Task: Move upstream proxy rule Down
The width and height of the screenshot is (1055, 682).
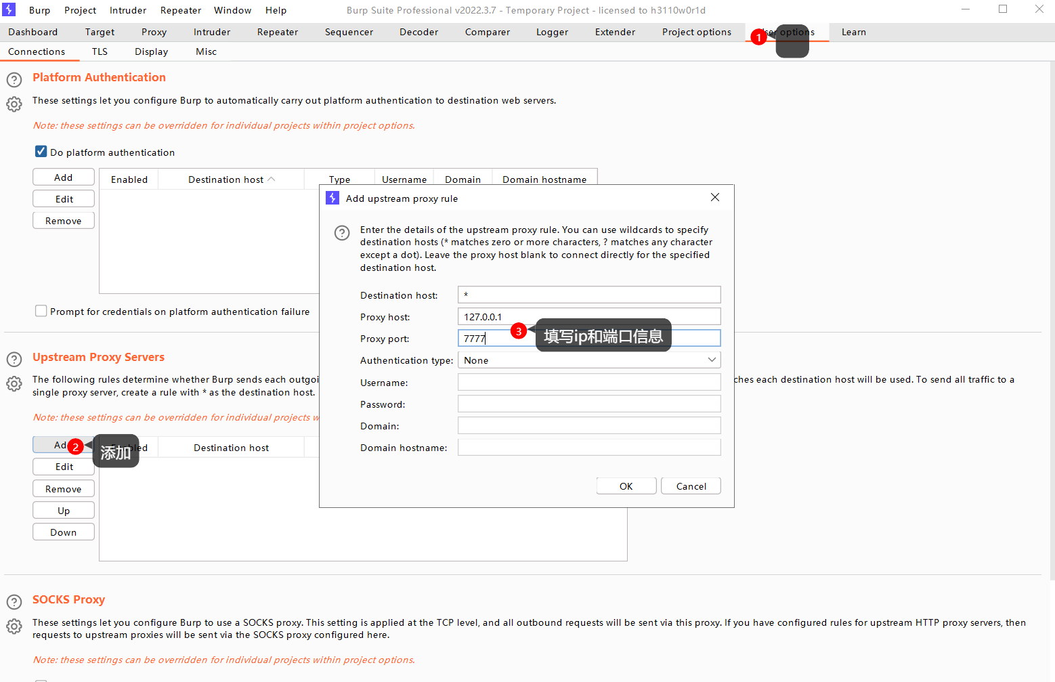Action: pos(64,532)
